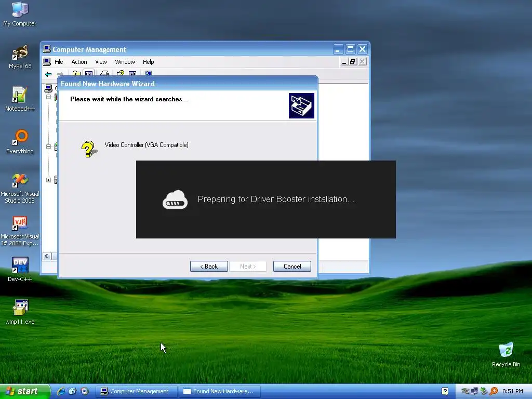Collapse the middle tree node with minus sign

pyautogui.click(x=48, y=147)
